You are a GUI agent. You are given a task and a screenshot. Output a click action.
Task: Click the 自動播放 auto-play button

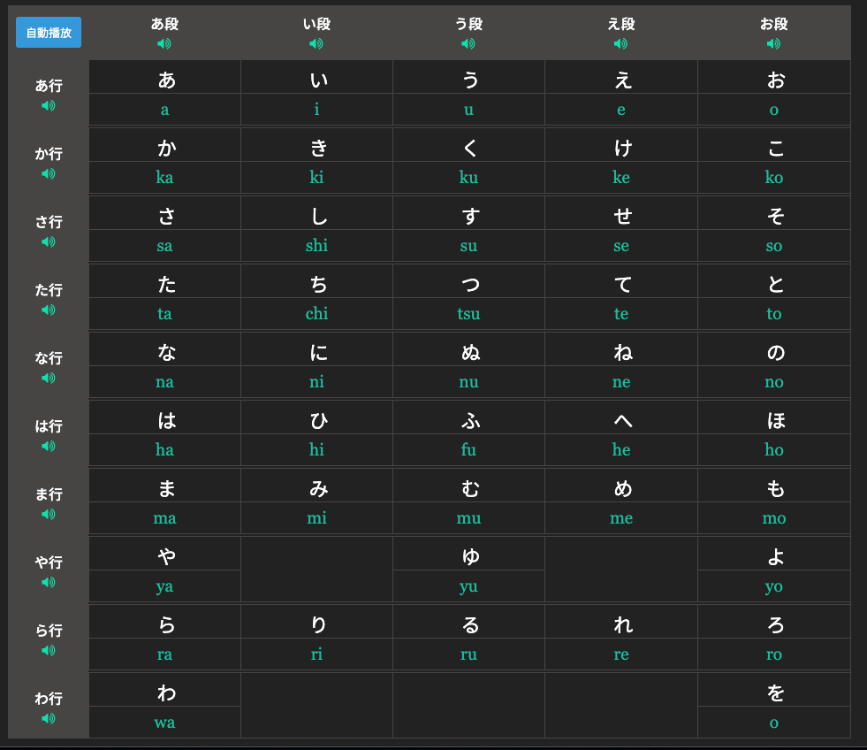point(49,33)
